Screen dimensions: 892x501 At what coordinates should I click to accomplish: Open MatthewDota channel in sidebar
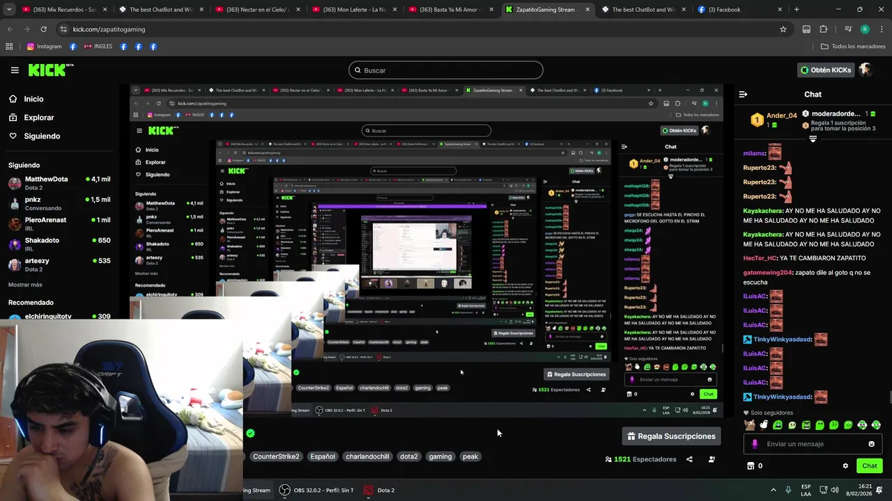click(59, 183)
